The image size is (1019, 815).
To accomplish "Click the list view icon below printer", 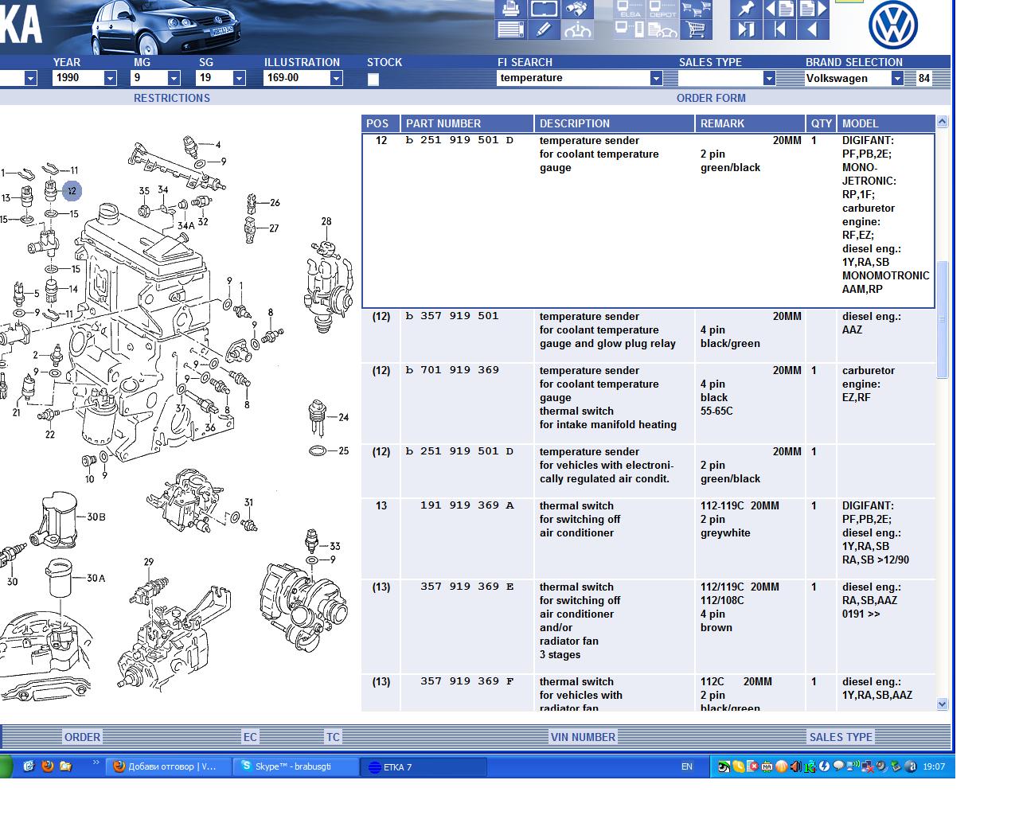I will pyautogui.click(x=510, y=30).
